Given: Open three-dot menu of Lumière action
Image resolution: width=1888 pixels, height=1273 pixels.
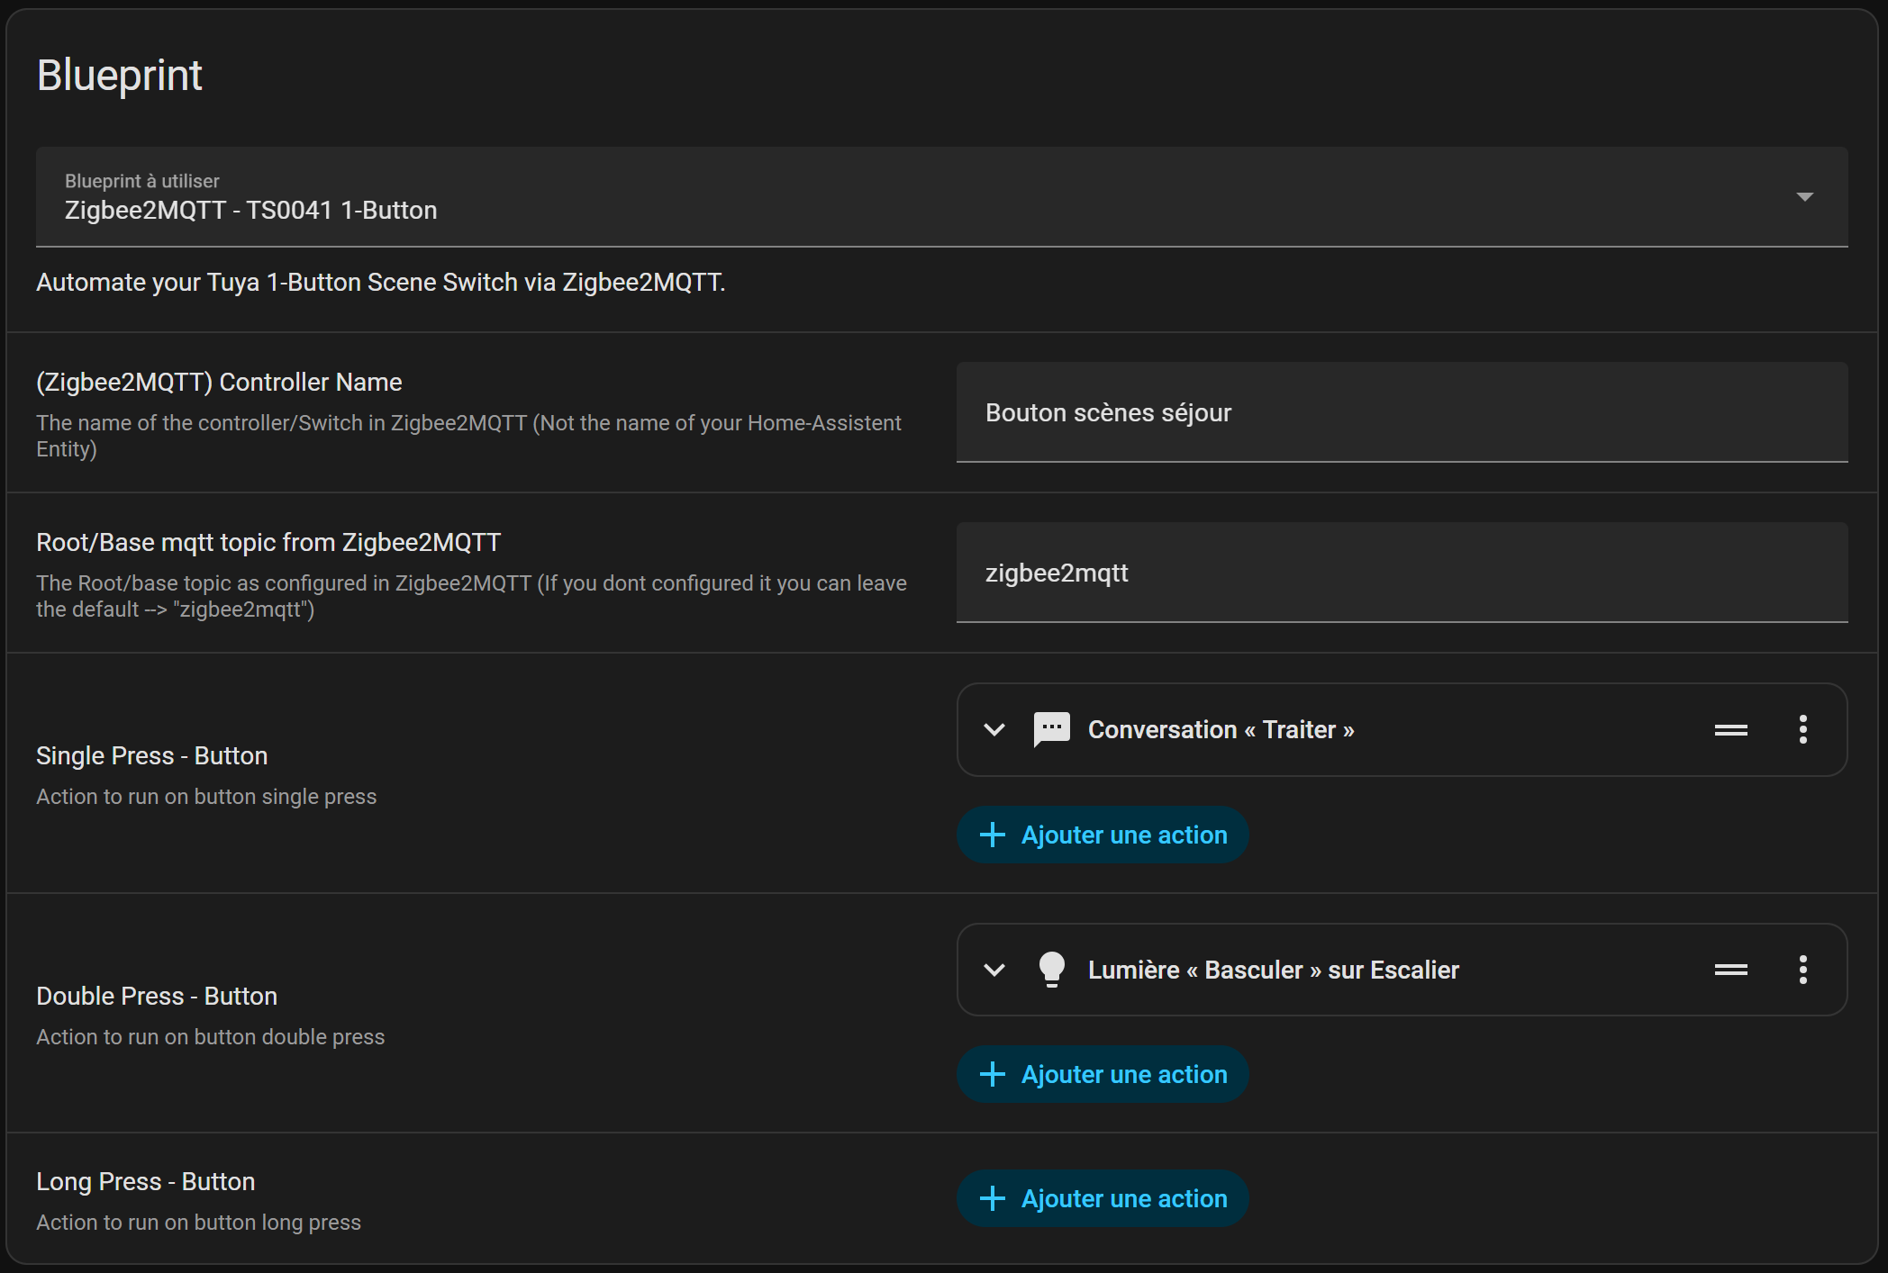Looking at the screenshot, I should 1802,970.
